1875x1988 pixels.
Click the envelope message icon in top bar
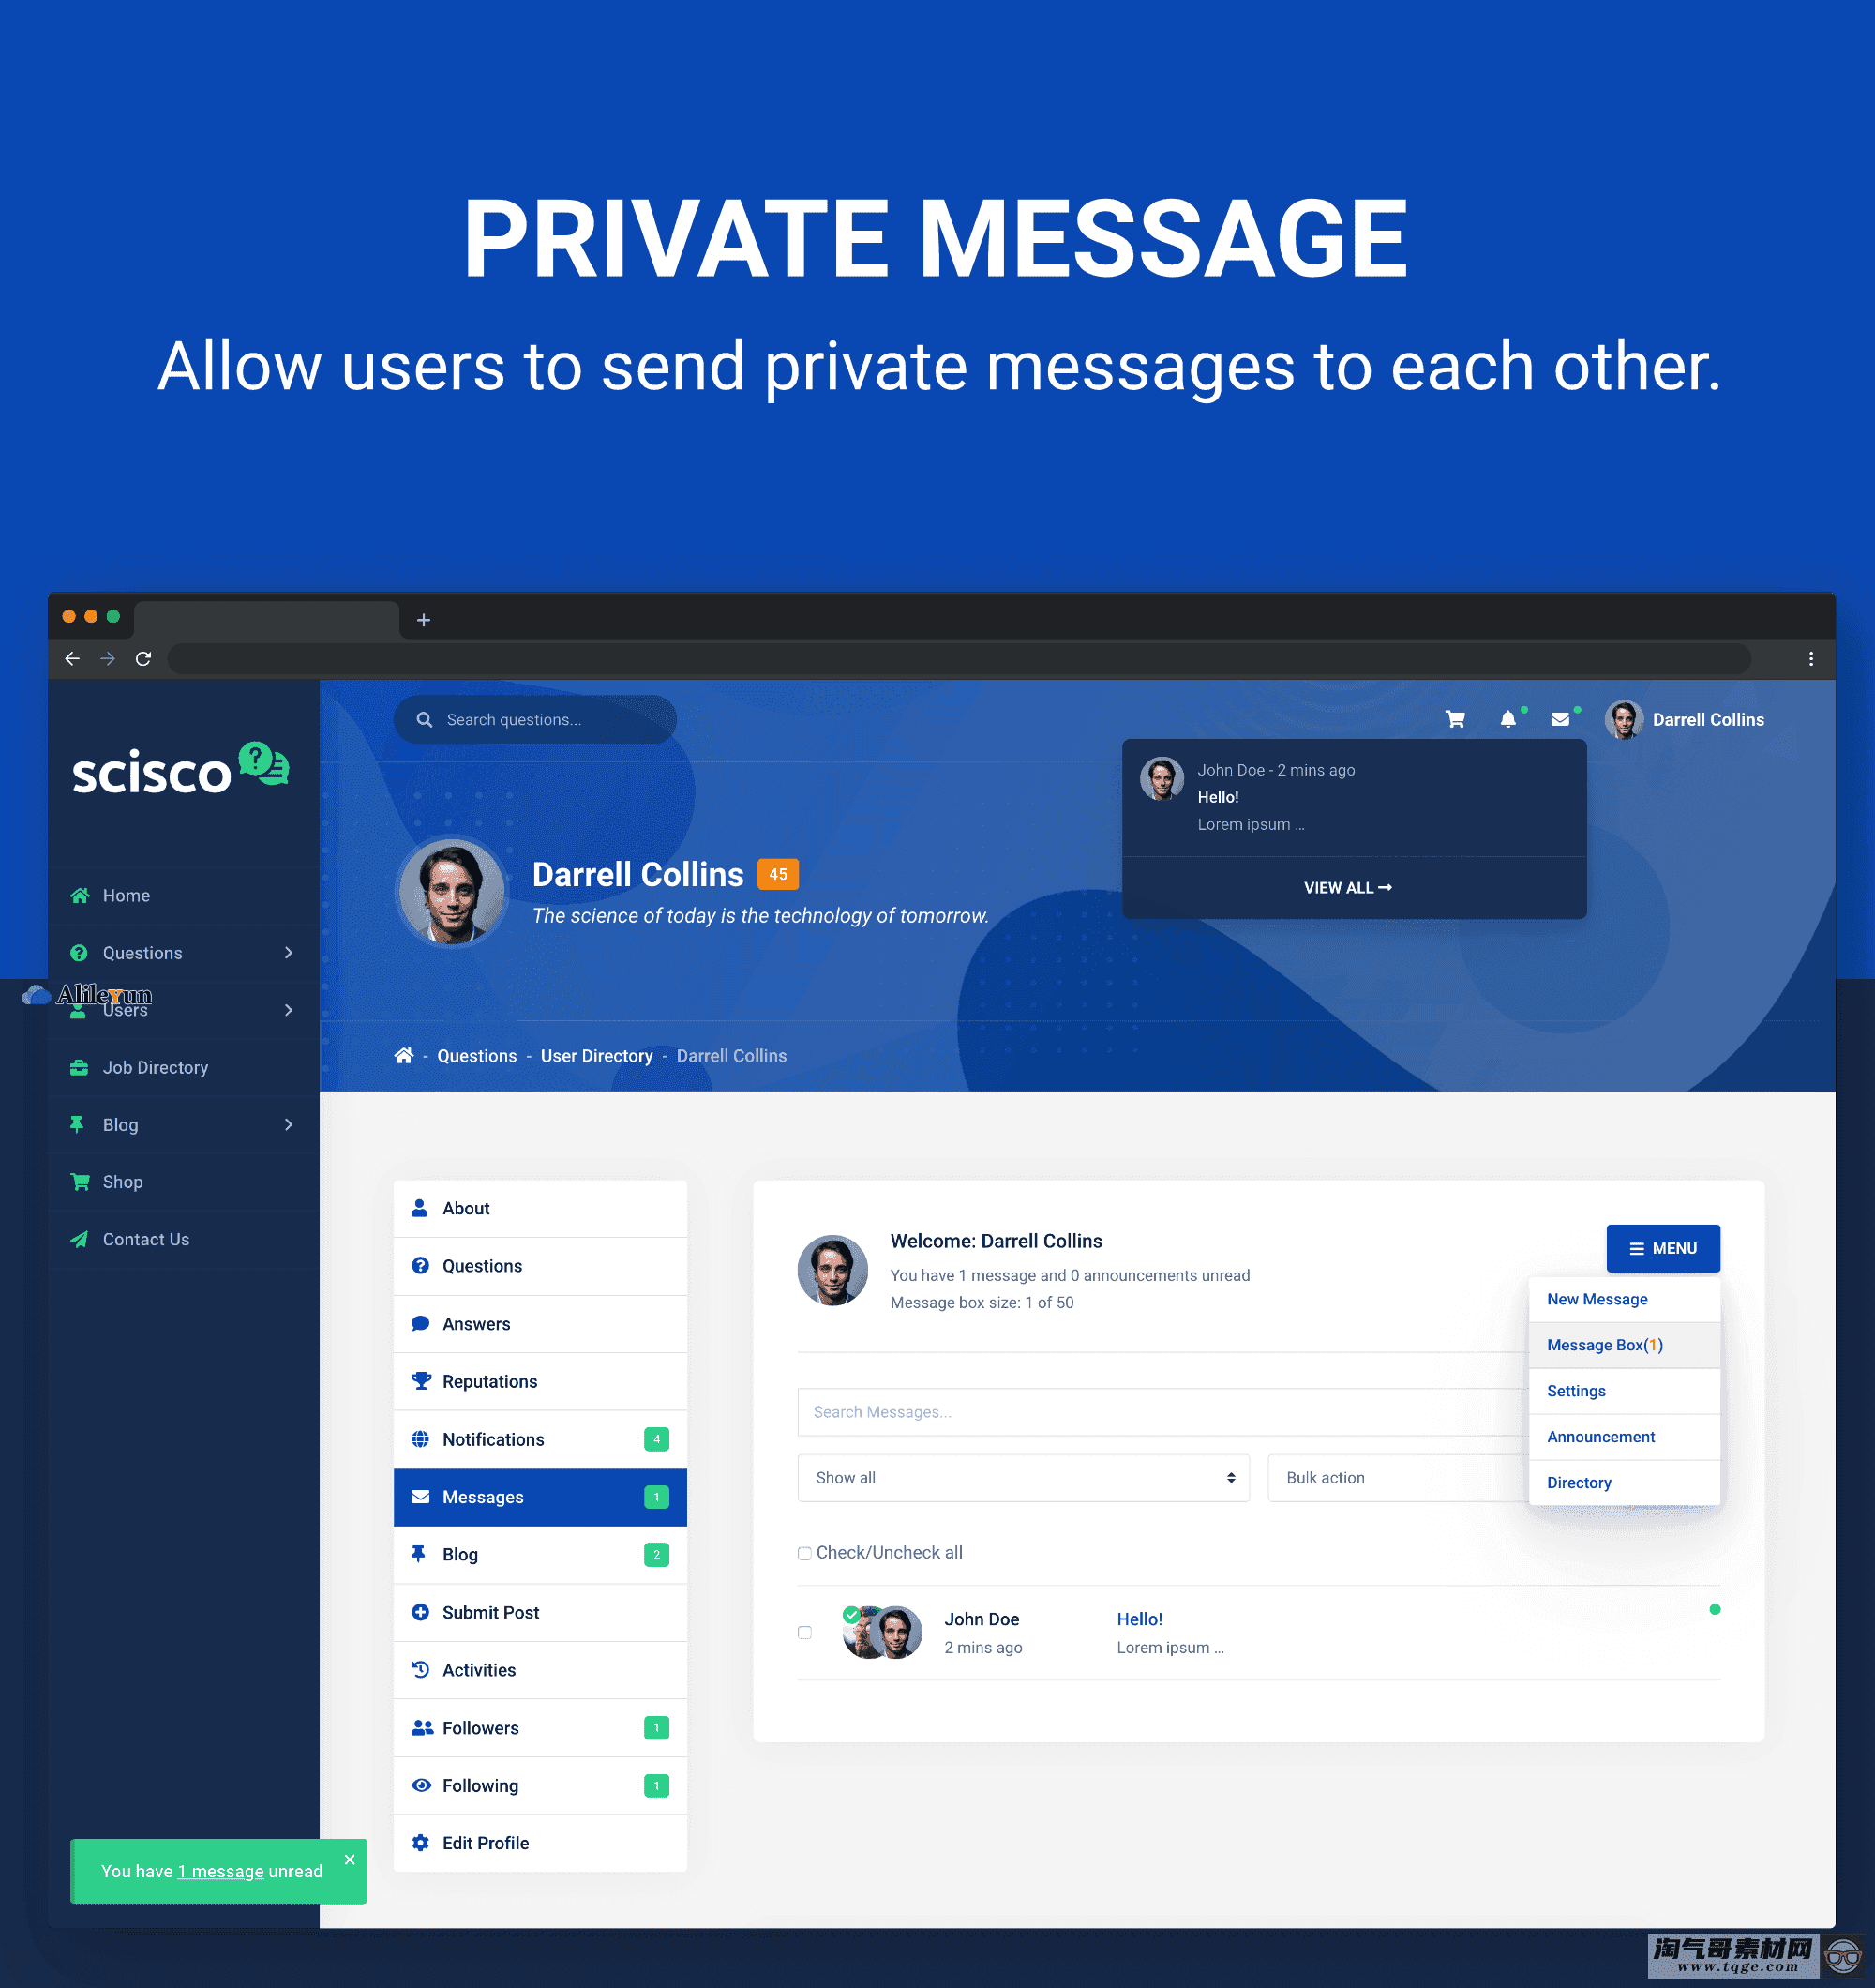click(x=1563, y=719)
